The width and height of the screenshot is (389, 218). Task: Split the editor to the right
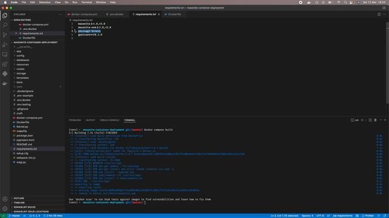click(x=379, y=15)
